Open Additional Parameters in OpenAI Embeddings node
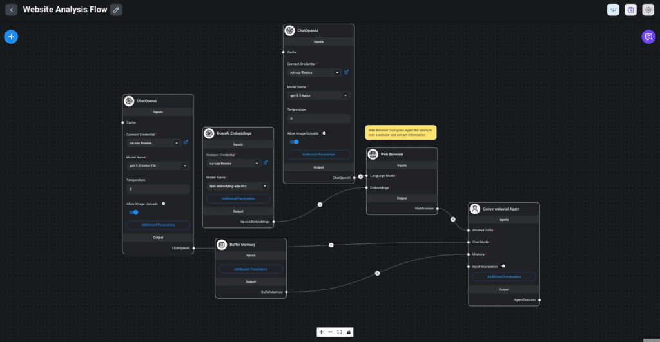Viewport: 660px width, 342px height. tap(238, 198)
